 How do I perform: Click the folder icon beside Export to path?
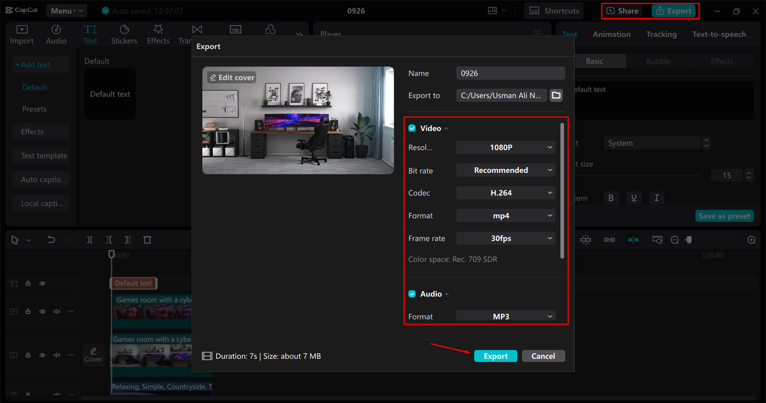coord(557,96)
